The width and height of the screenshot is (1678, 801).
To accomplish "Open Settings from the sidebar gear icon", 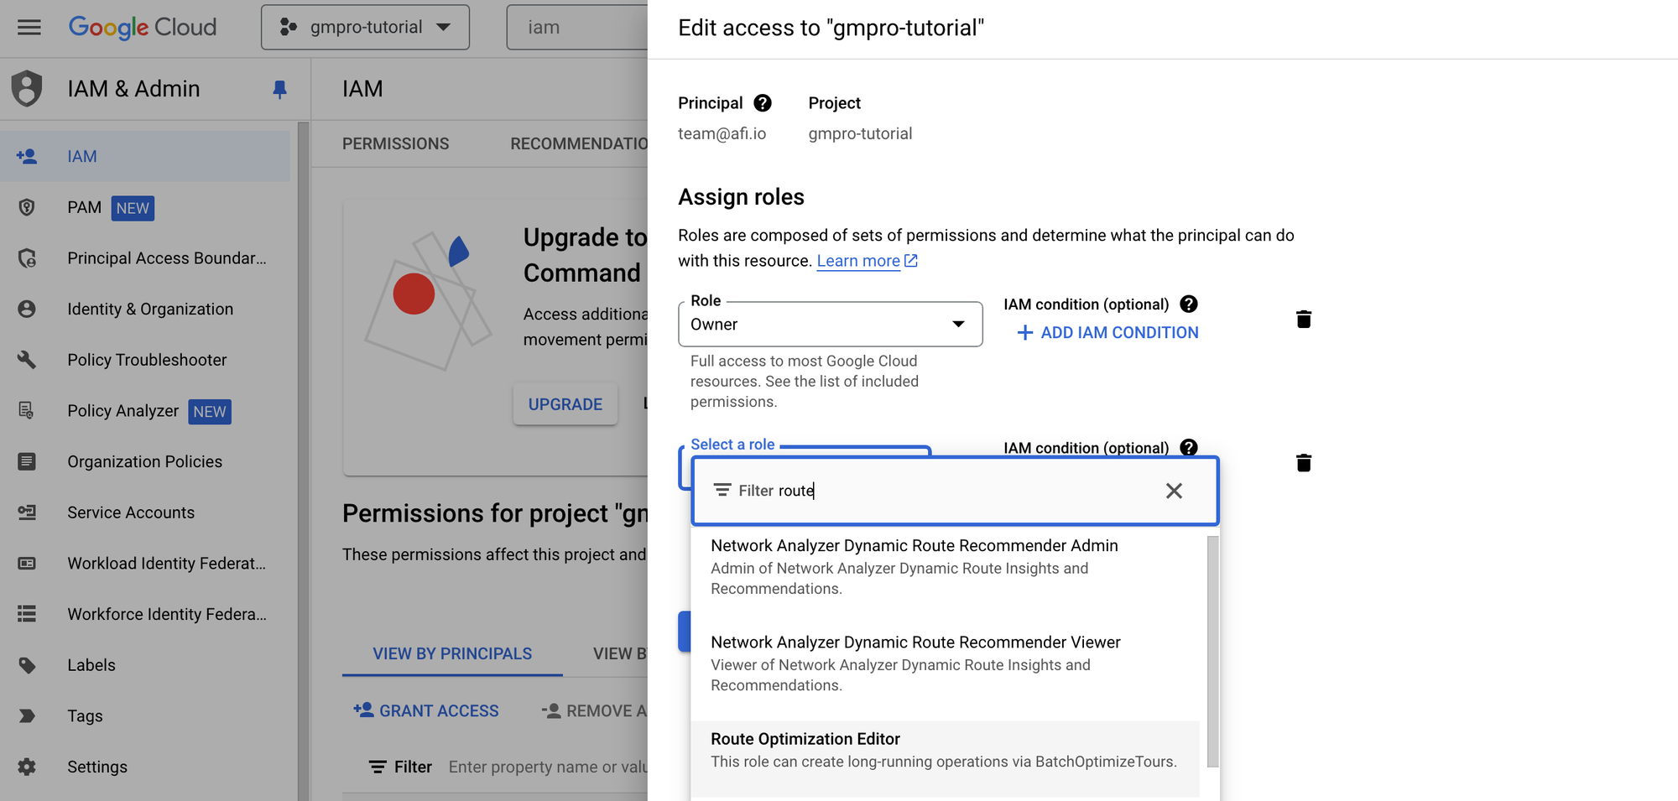I will [28, 766].
